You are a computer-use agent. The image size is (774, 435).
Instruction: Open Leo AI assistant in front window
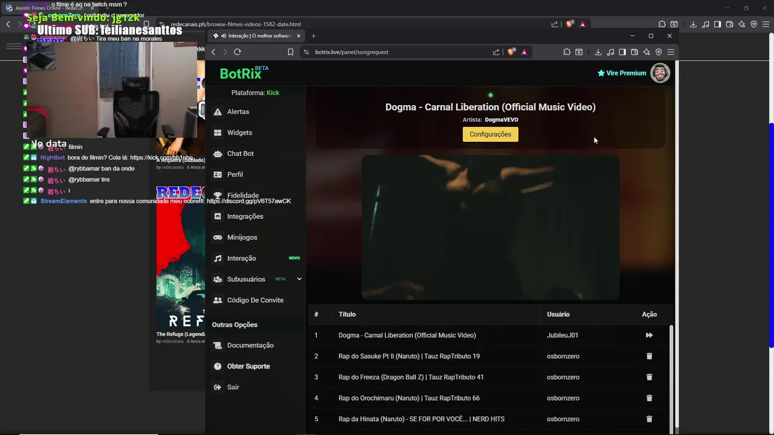tap(646, 52)
